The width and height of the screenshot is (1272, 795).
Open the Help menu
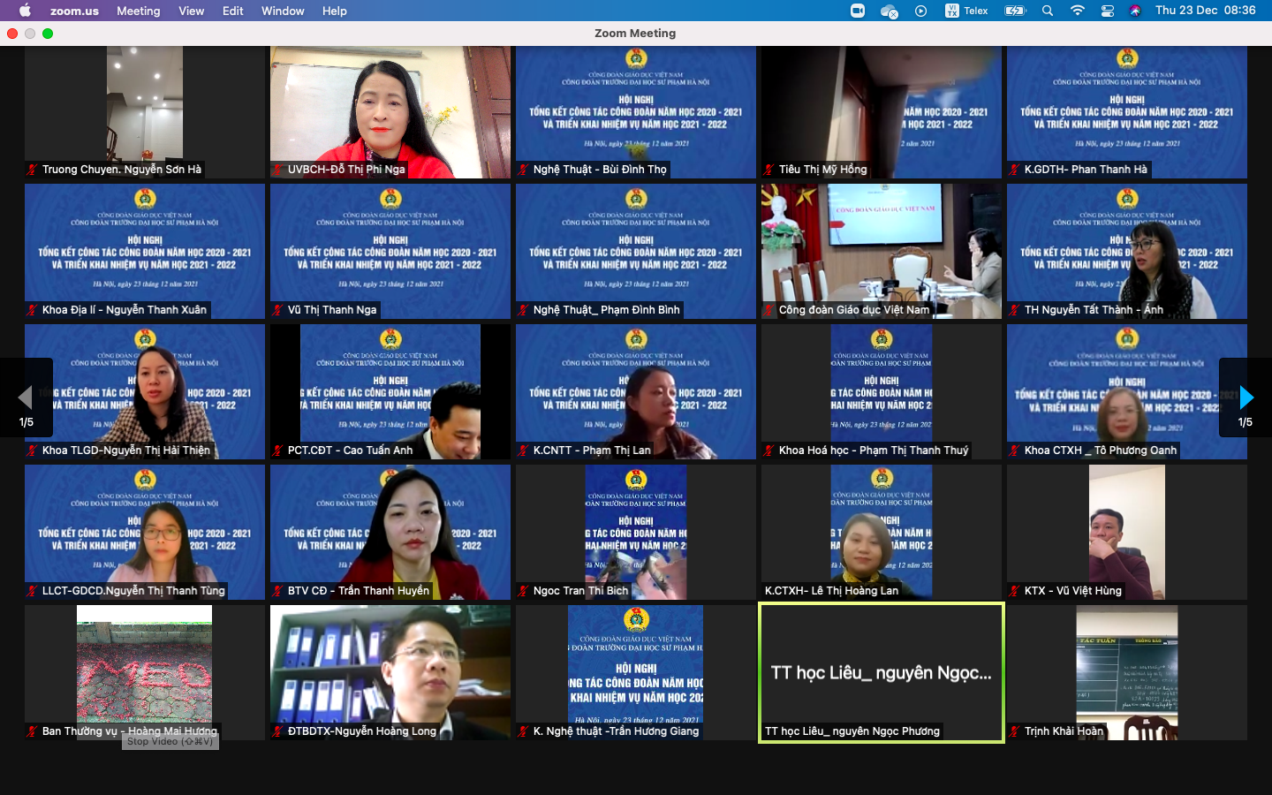click(x=334, y=11)
